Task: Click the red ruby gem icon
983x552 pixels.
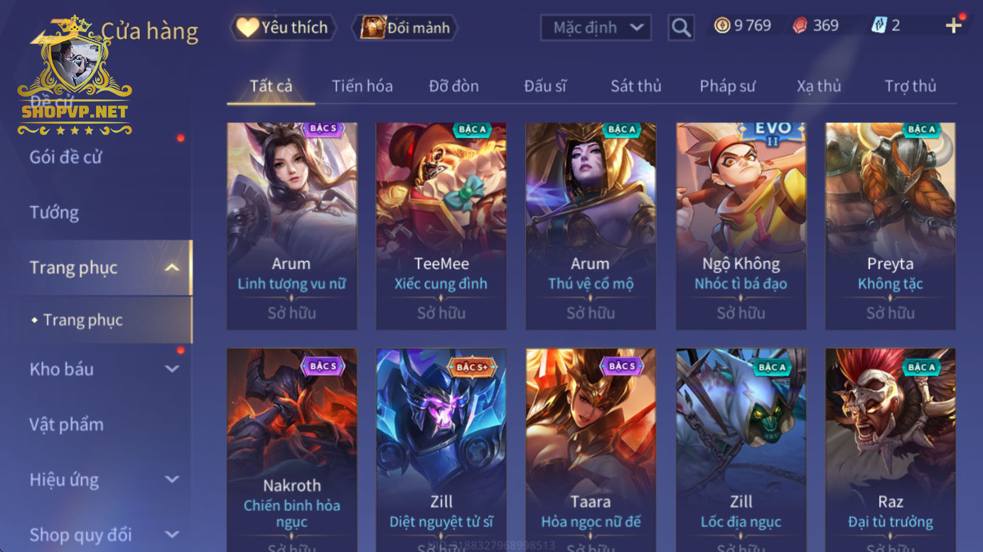Action: 800,26
